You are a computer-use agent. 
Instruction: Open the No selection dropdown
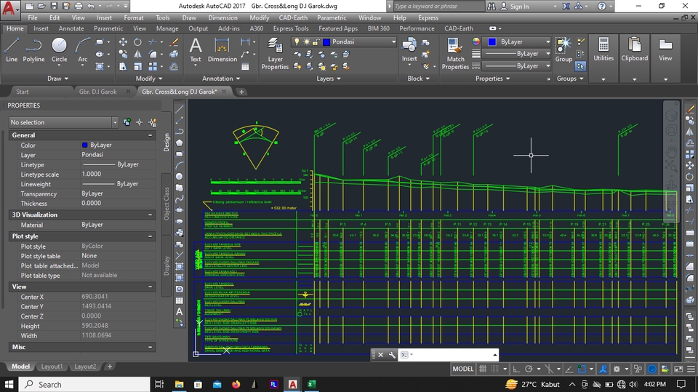[115, 122]
